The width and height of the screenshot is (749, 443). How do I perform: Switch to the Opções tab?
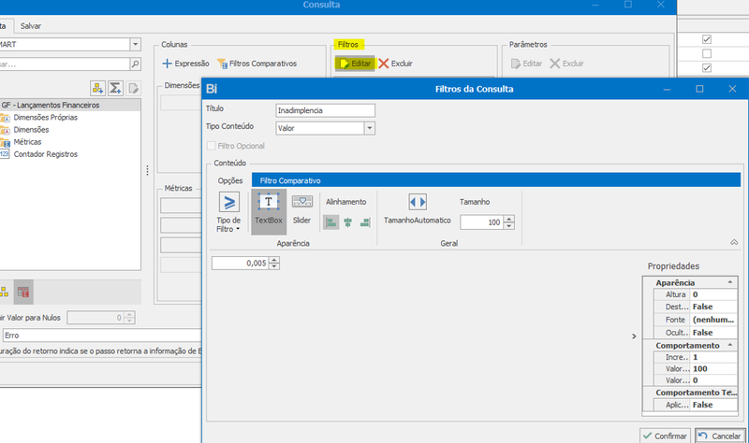coord(230,180)
